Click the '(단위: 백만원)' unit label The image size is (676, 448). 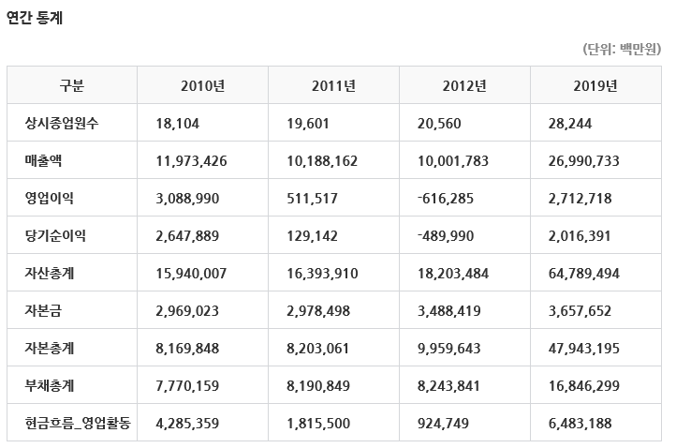tap(622, 49)
